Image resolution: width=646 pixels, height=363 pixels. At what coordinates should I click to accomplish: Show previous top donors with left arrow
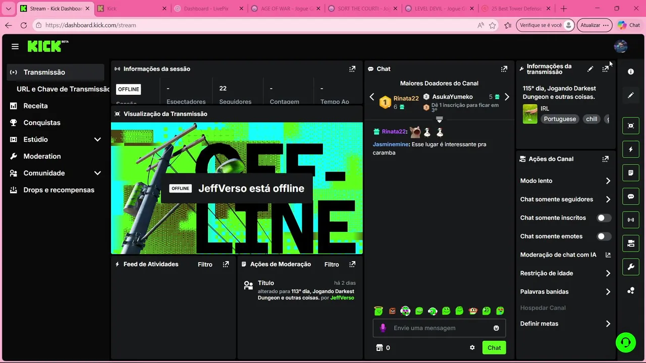372,97
